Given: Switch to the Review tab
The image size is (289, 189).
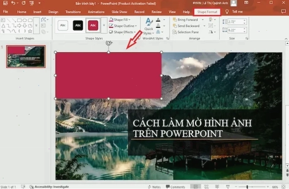Looking at the screenshot, I should pyautogui.click(x=156, y=12).
